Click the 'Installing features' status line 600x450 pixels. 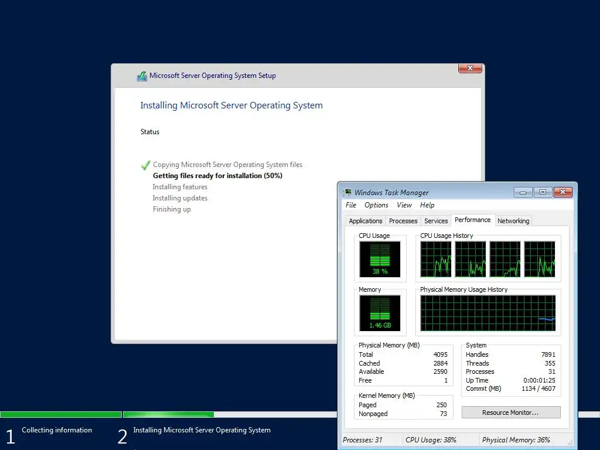click(x=180, y=187)
